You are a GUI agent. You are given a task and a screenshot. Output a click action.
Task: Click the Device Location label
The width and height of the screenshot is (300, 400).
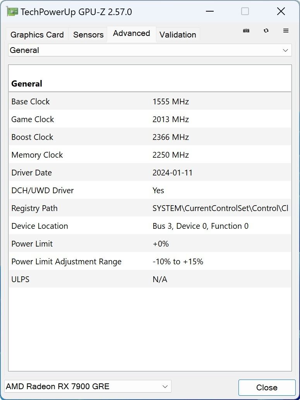pyautogui.click(x=39, y=226)
